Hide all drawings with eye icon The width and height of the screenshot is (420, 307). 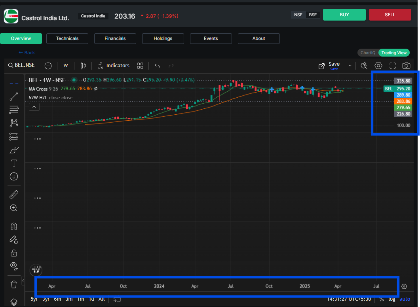tap(14, 266)
